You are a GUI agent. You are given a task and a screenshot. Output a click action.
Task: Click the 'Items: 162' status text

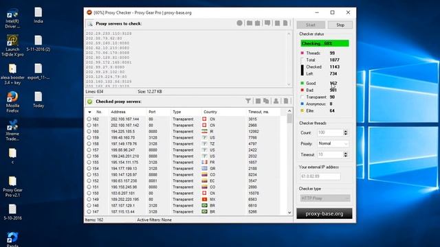pyautogui.click(x=94, y=220)
